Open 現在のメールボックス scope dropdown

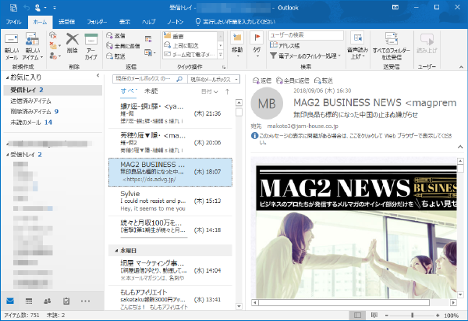click(x=214, y=79)
